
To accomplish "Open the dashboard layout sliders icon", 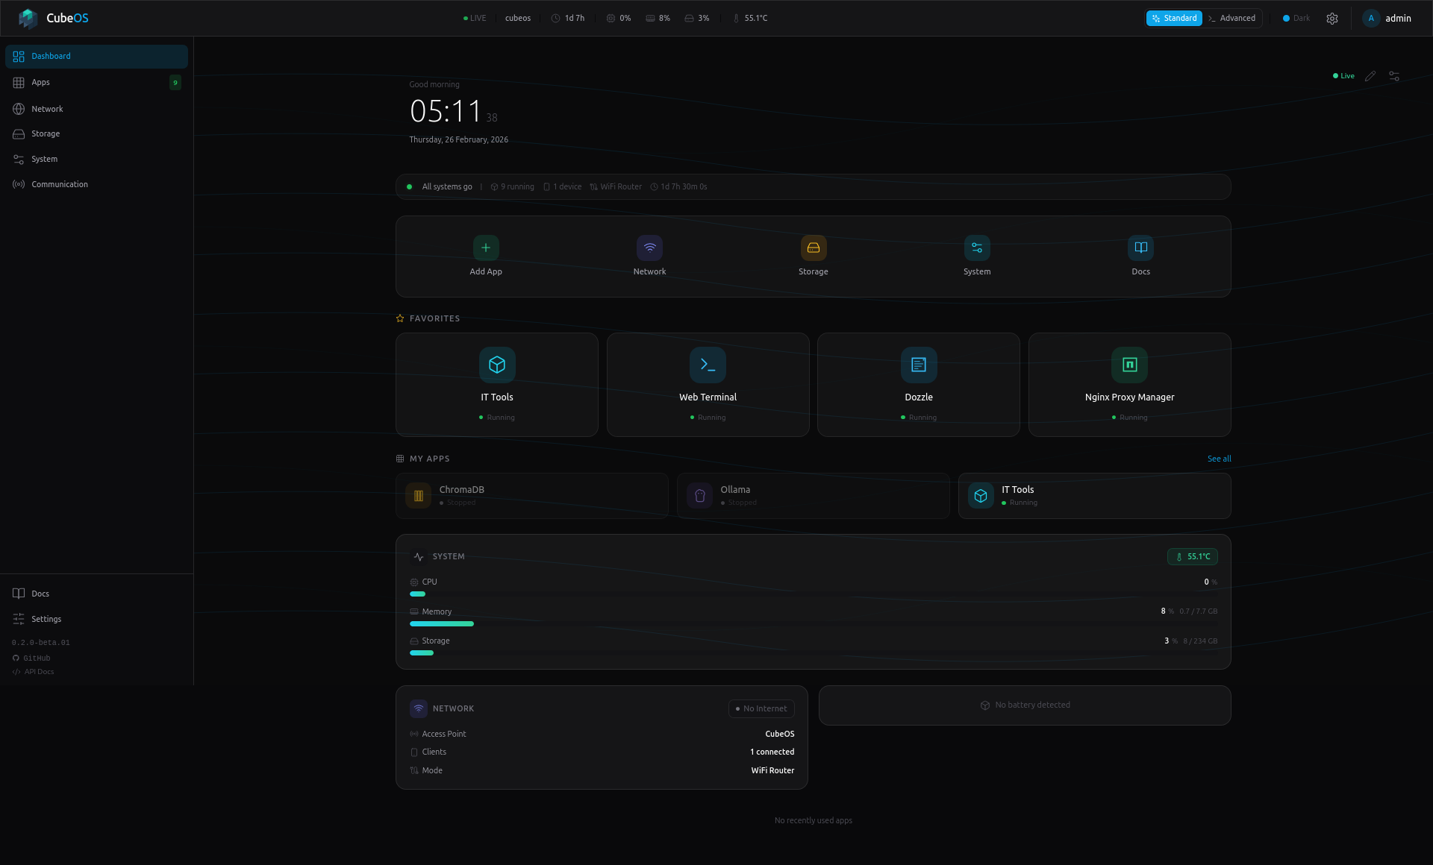I will point(1394,76).
